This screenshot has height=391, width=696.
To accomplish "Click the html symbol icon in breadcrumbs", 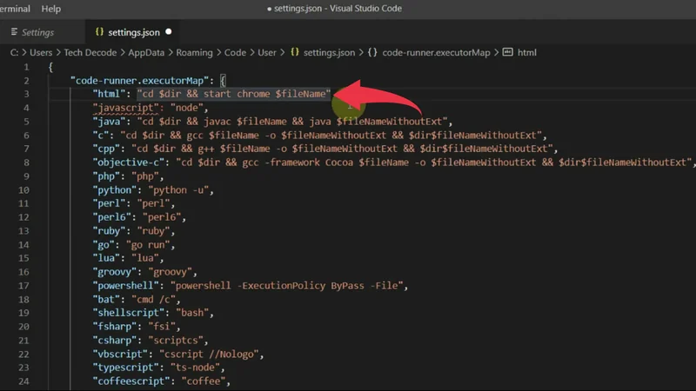I will point(507,52).
